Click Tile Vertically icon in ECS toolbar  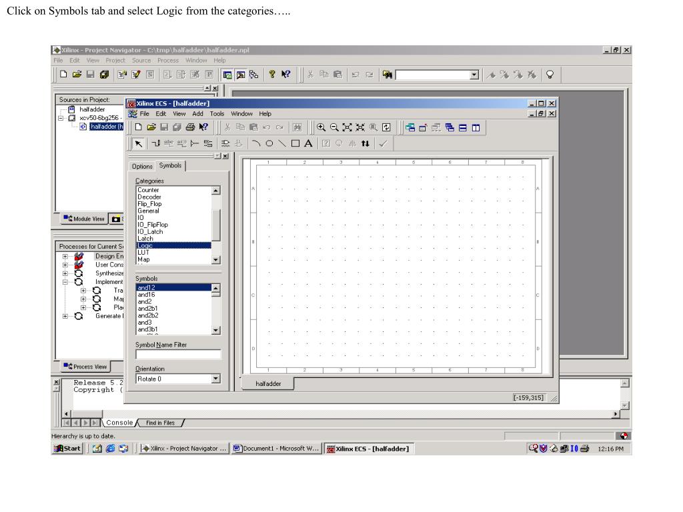(476, 127)
